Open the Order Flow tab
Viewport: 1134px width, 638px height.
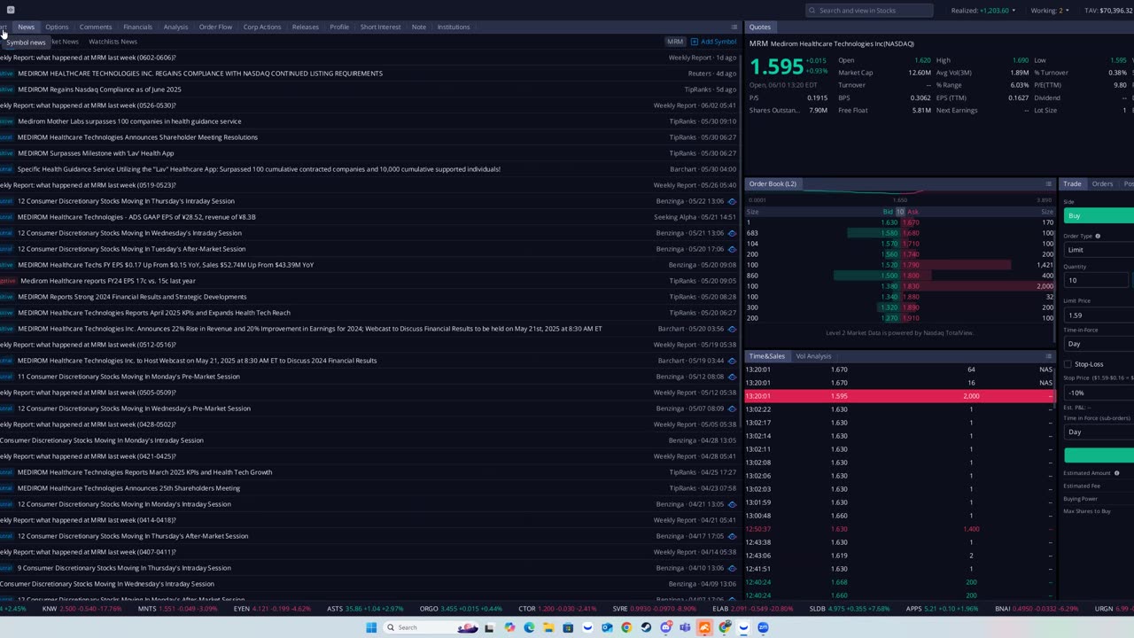tap(215, 27)
